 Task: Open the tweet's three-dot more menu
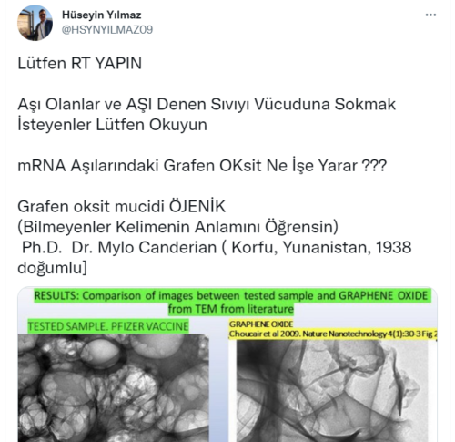pyautogui.click(x=430, y=15)
